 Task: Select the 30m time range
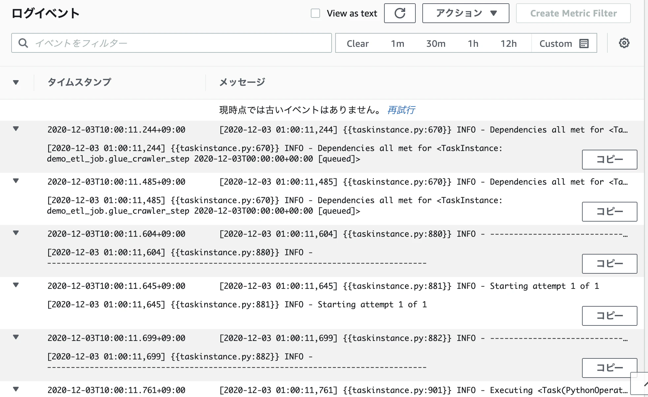pyautogui.click(x=436, y=44)
